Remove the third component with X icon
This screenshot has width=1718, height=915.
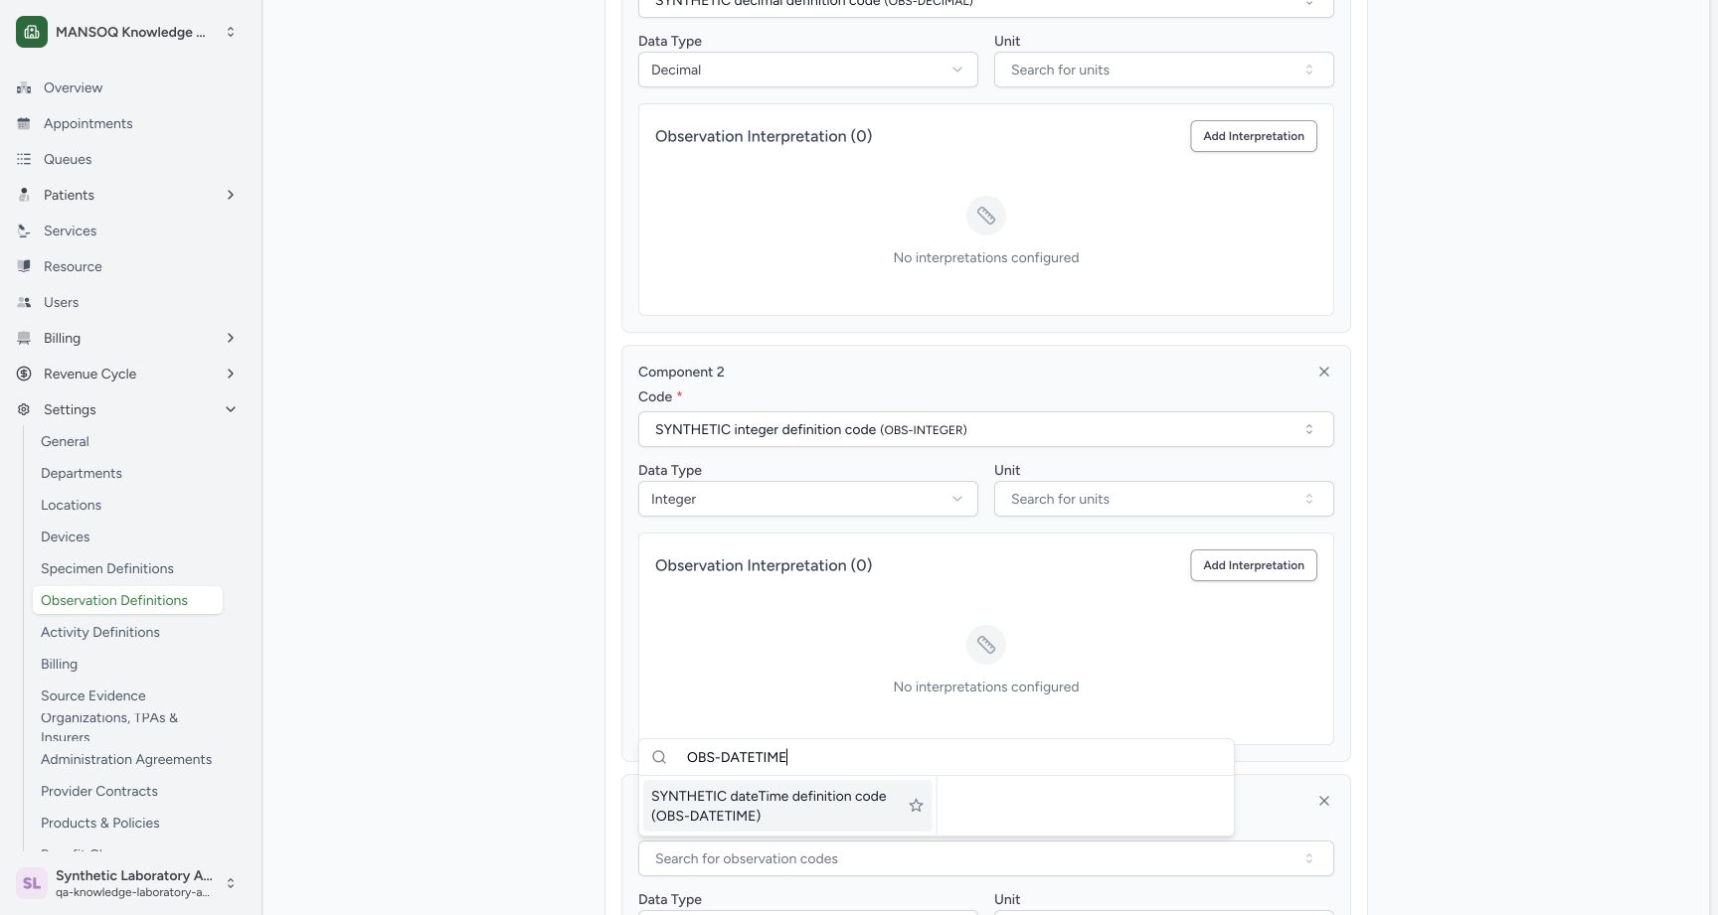pyautogui.click(x=1323, y=801)
